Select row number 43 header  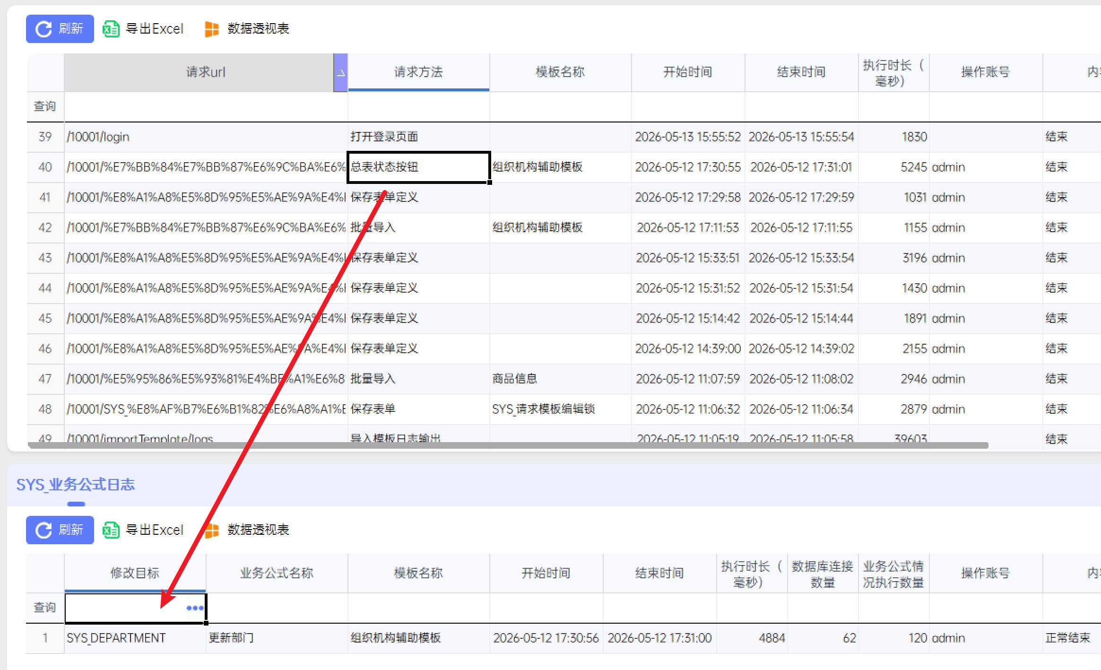pos(45,258)
